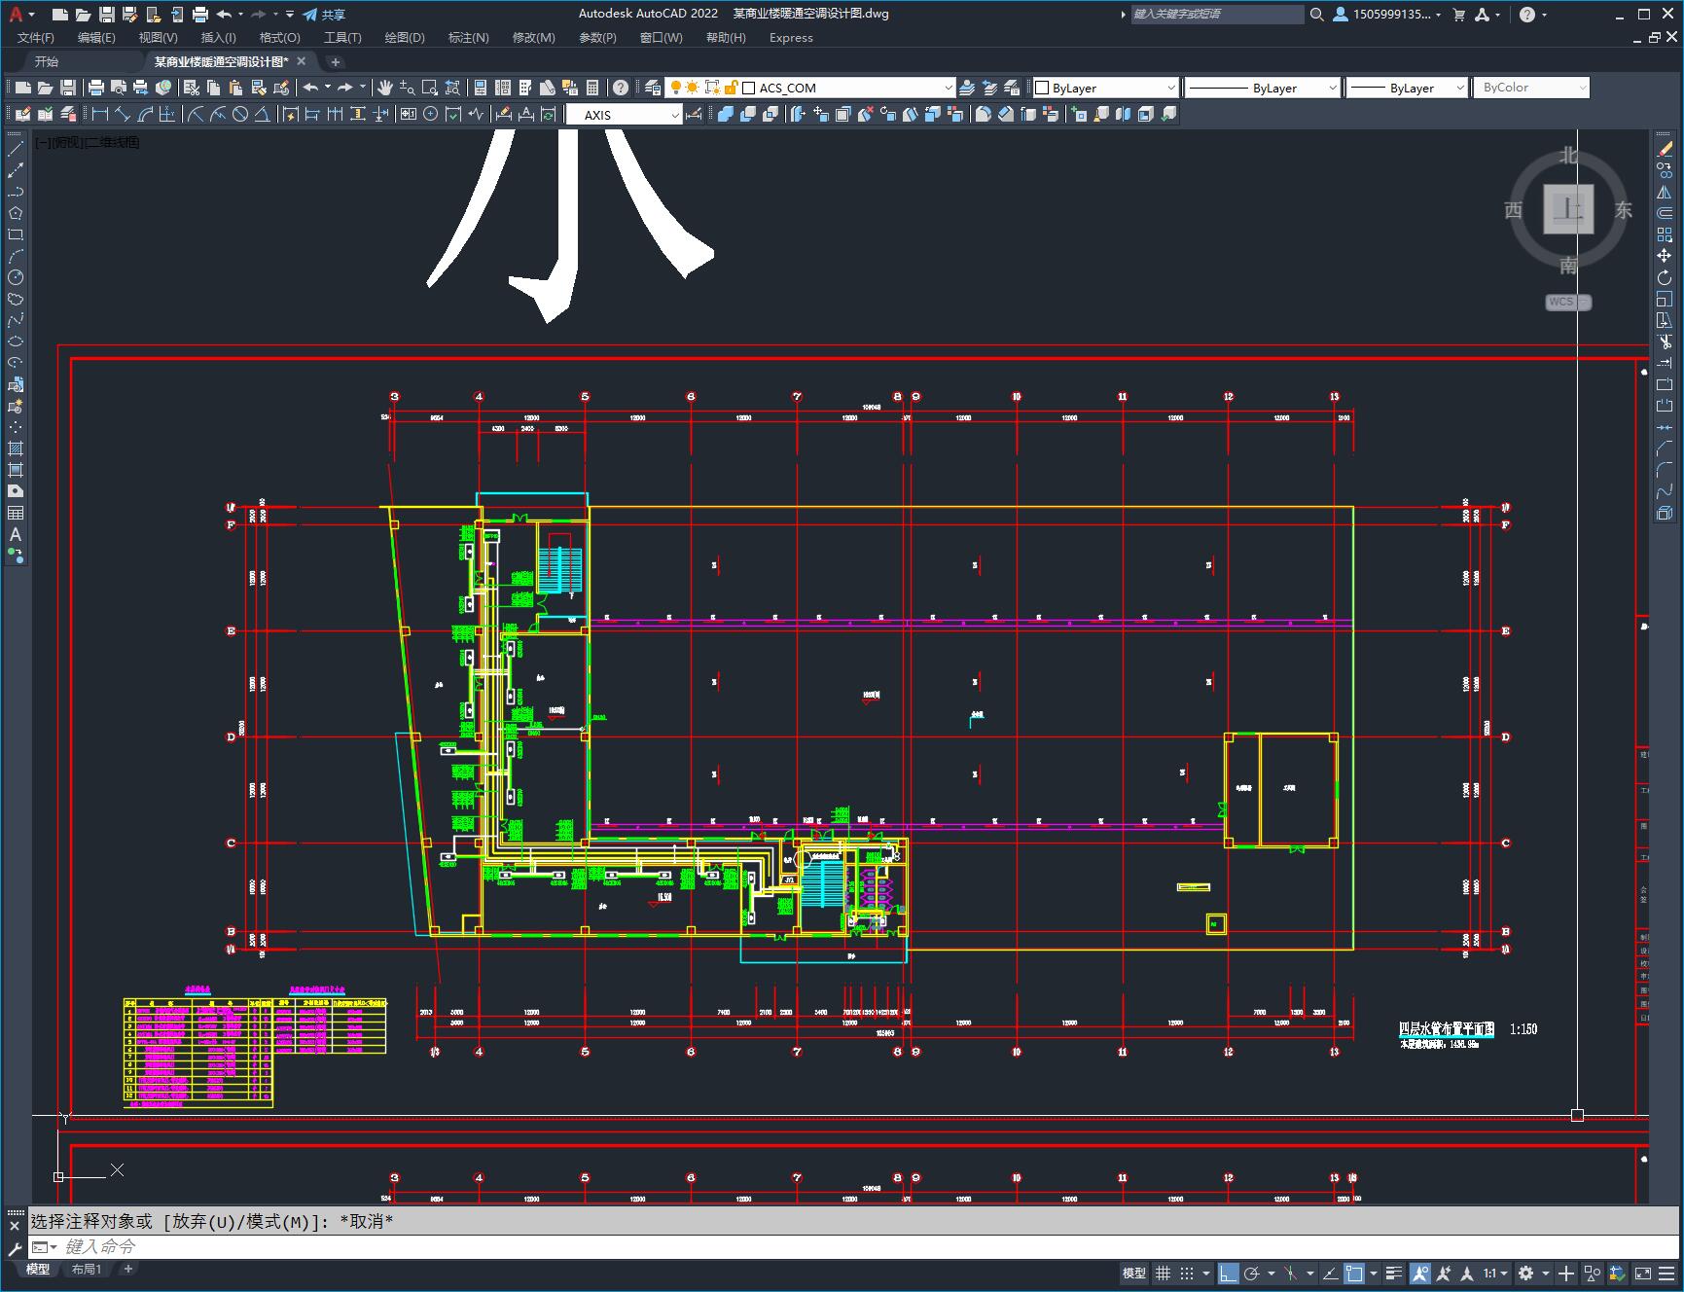Click the 模型 model space button in status bar
1684x1292 pixels.
coord(1134,1273)
